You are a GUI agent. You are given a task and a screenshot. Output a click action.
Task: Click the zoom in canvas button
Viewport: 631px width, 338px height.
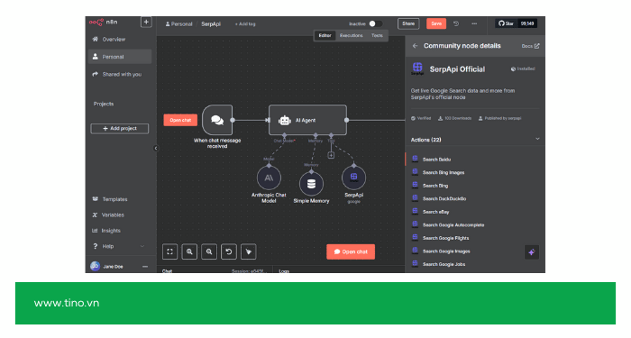click(x=189, y=251)
